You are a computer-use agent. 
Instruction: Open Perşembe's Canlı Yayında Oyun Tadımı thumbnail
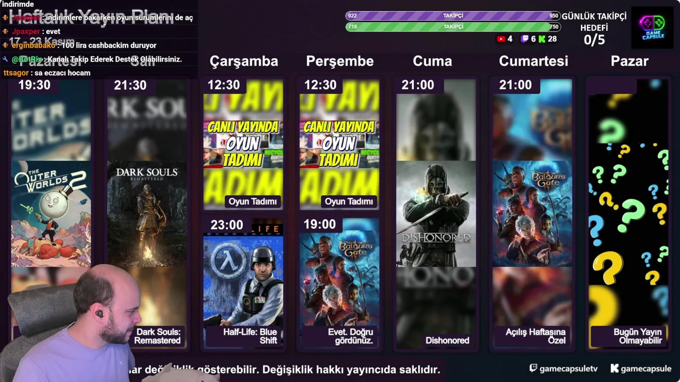pos(339,144)
